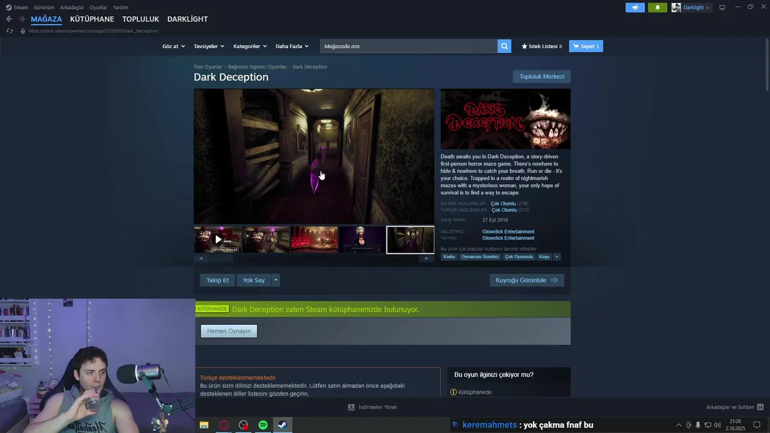Click the thumbnail strip scrollbar handle

coord(220,259)
